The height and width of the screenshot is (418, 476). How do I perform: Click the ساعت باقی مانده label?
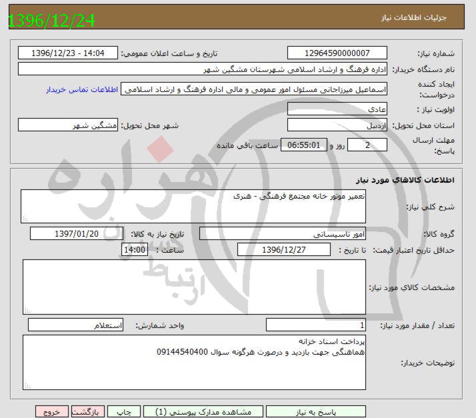pyautogui.click(x=247, y=145)
